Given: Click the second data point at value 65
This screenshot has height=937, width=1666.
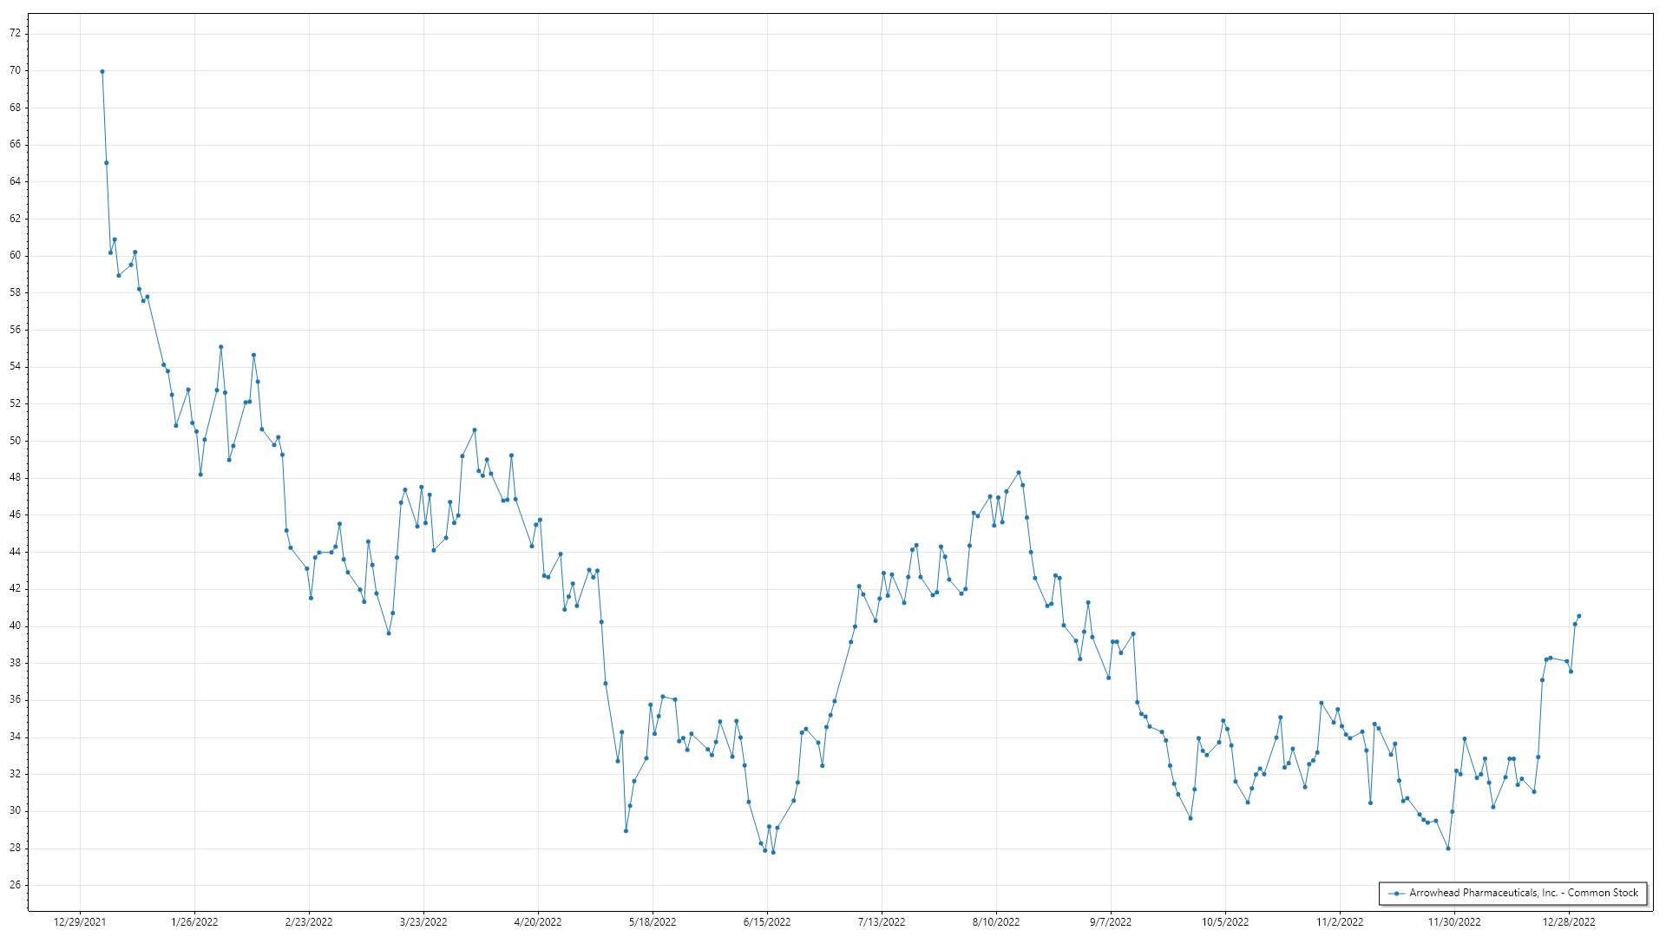Looking at the screenshot, I should [x=107, y=163].
